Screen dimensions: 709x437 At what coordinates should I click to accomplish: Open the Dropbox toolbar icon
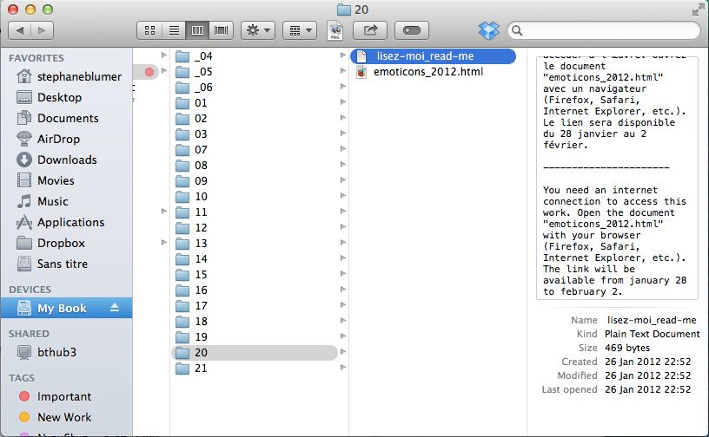coord(489,30)
